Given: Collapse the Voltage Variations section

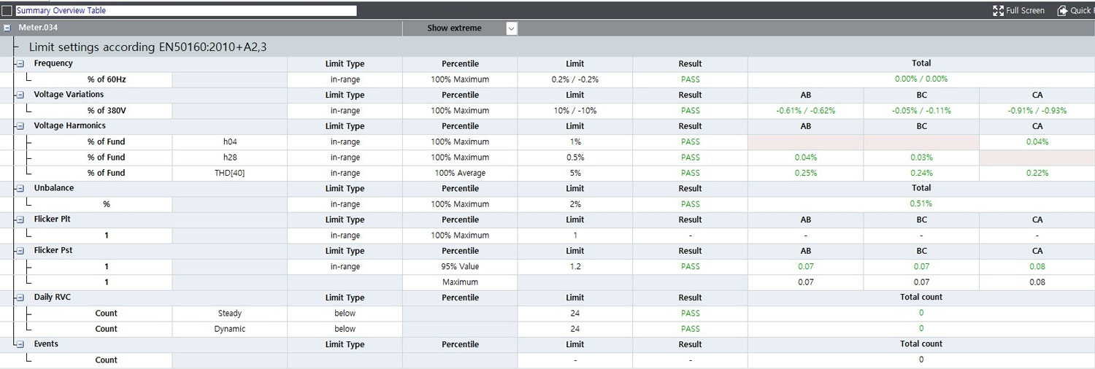Looking at the screenshot, I should pos(20,95).
